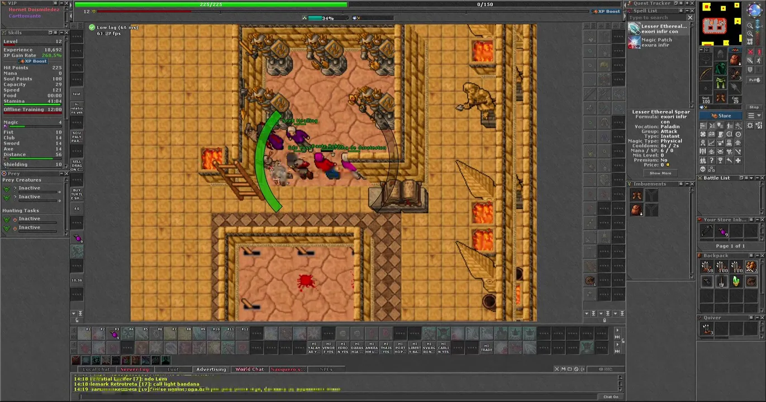Use the F3 hotkey potion slot
The width and height of the screenshot is (766, 402).
pos(113,333)
